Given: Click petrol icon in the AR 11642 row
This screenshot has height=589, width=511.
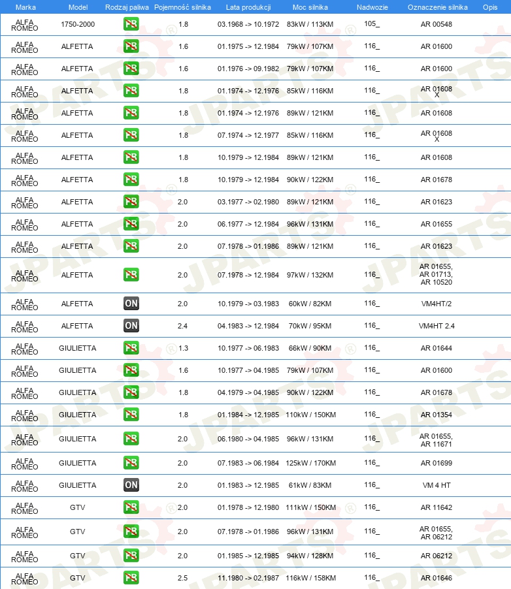Looking at the screenshot, I should point(131,507).
